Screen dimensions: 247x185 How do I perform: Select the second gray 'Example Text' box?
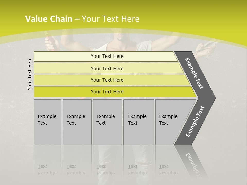tap(77, 122)
